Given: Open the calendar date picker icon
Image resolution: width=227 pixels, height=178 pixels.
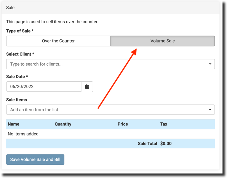Looking at the screenshot, I should coord(87,87).
